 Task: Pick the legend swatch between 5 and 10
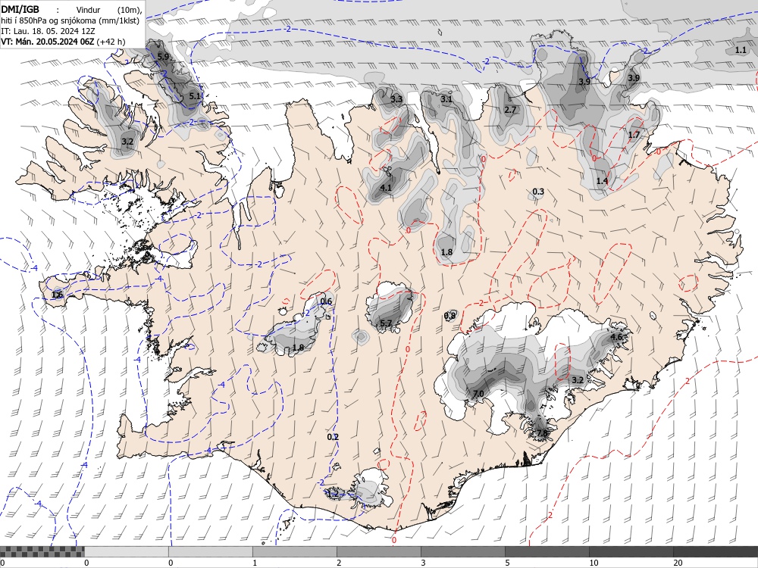(x=547, y=551)
